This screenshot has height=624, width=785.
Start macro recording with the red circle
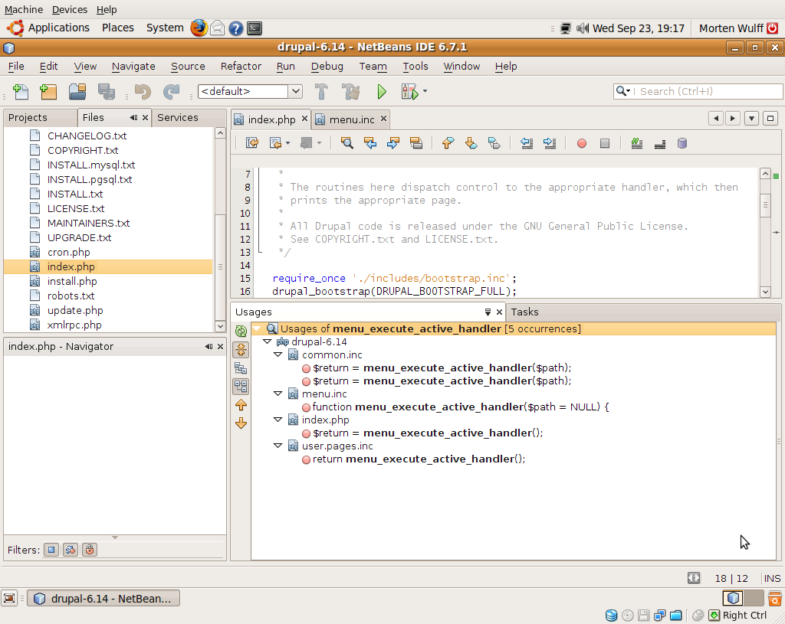pyautogui.click(x=582, y=143)
